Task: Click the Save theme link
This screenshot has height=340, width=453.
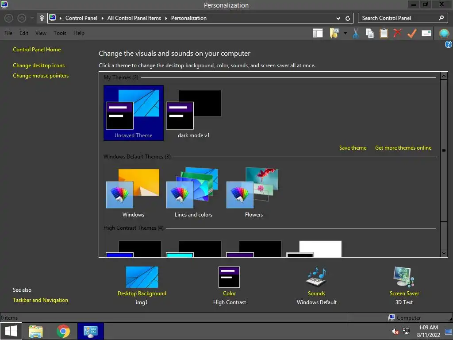Action: [x=353, y=148]
